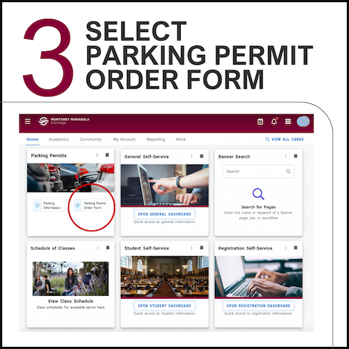
Task: Click the calendar checklist icon in header
Action: 260,121
